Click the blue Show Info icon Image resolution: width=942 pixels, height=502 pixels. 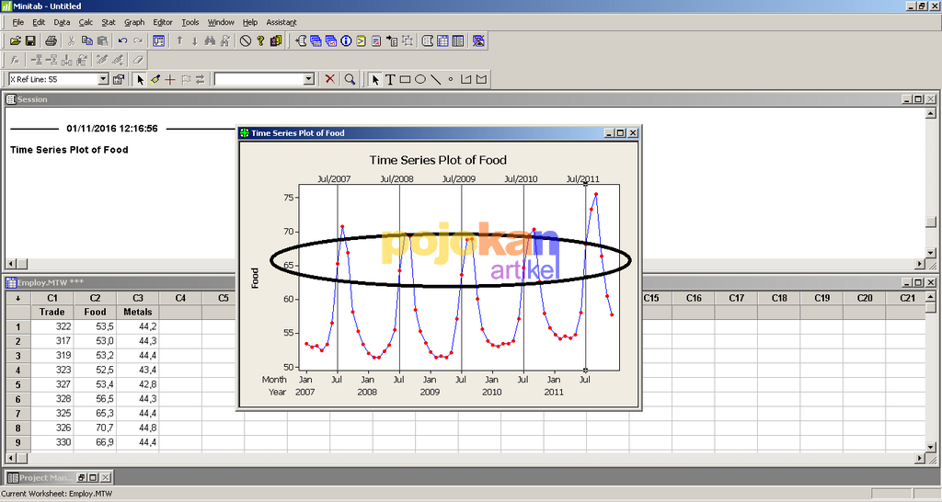[347, 40]
